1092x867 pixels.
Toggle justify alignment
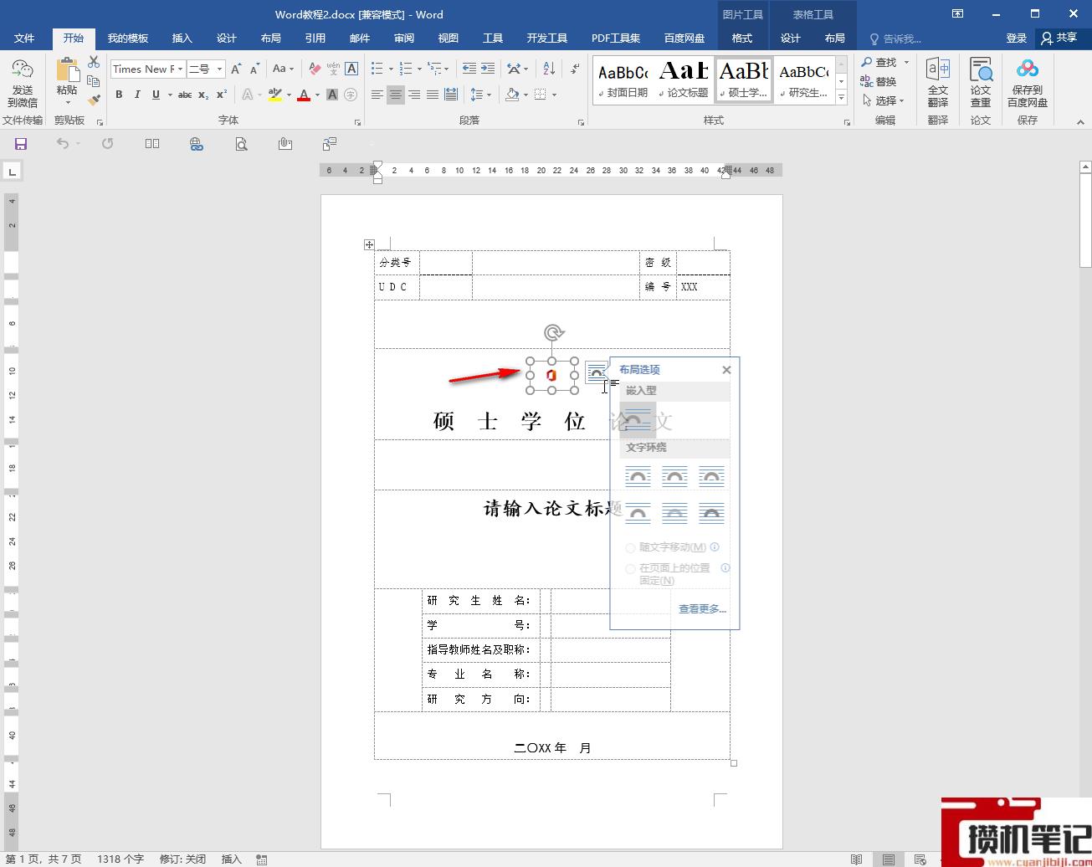tap(433, 95)
